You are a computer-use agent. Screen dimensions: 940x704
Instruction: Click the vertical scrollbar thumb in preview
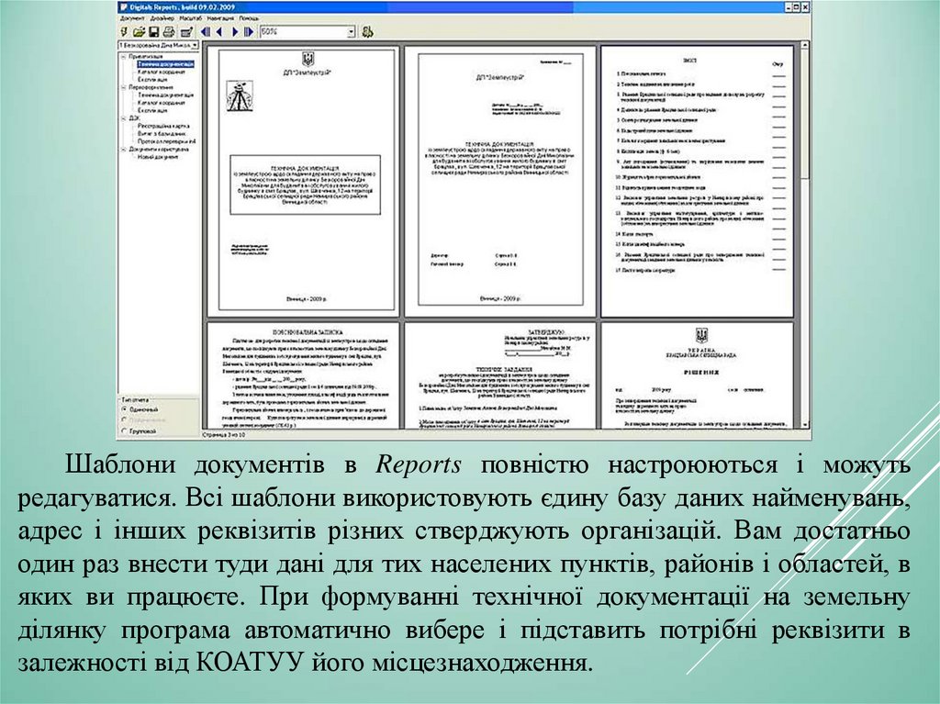coord(804,114)
